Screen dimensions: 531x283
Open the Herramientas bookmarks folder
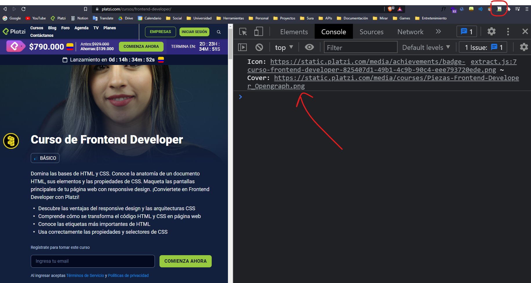(230, 18)
